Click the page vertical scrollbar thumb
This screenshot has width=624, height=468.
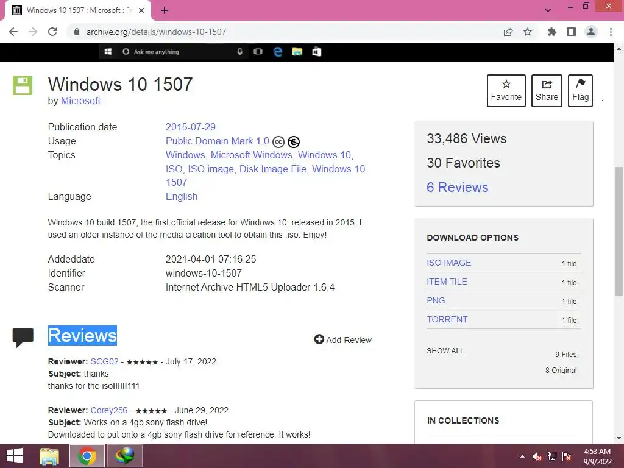click(x=619, y=231)
